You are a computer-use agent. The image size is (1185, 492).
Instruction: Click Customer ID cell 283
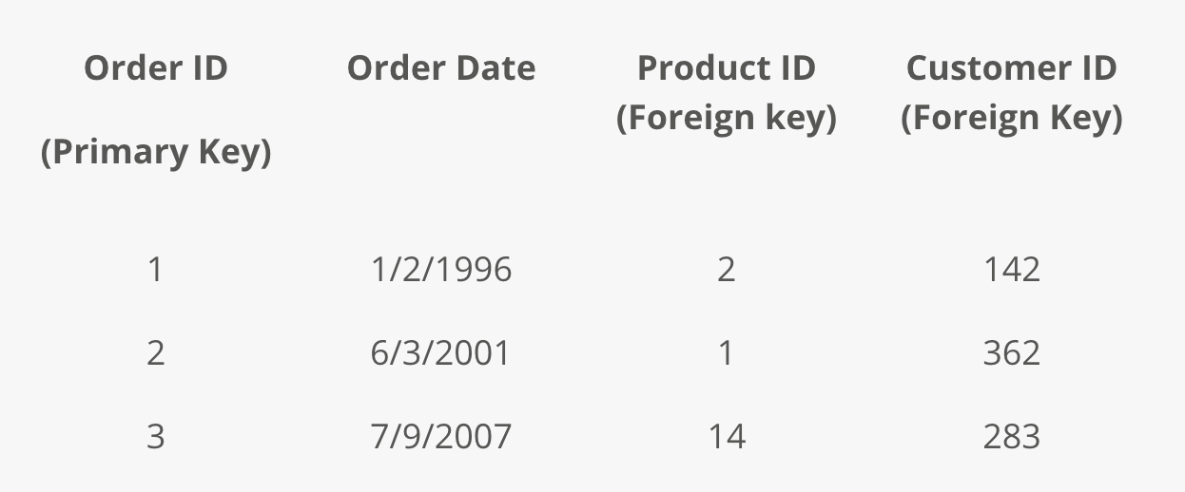click(x=1012, y=437)
